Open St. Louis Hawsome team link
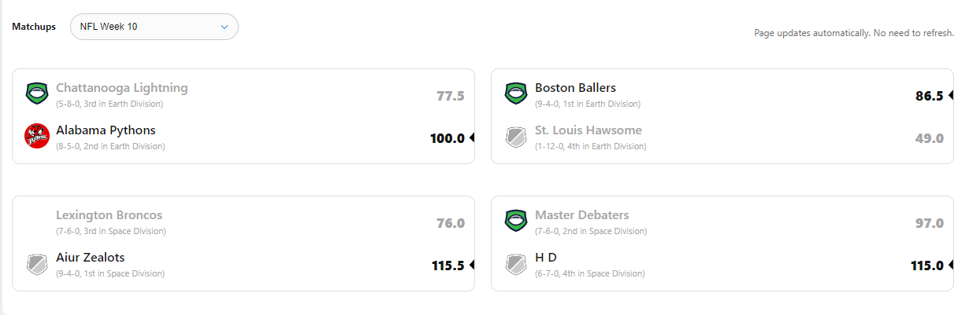This screenshot has height=315, width=958. [588, 130]
